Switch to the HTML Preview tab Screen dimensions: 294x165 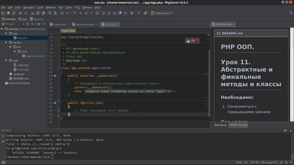point(238,125)
